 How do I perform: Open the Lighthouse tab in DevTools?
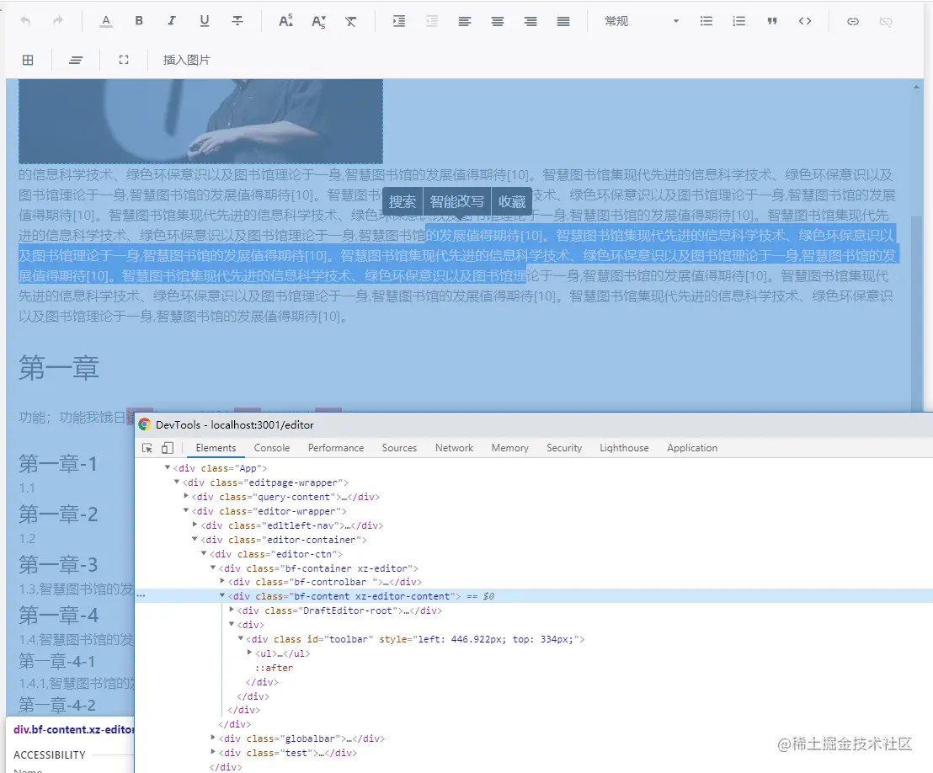(624, 448)
